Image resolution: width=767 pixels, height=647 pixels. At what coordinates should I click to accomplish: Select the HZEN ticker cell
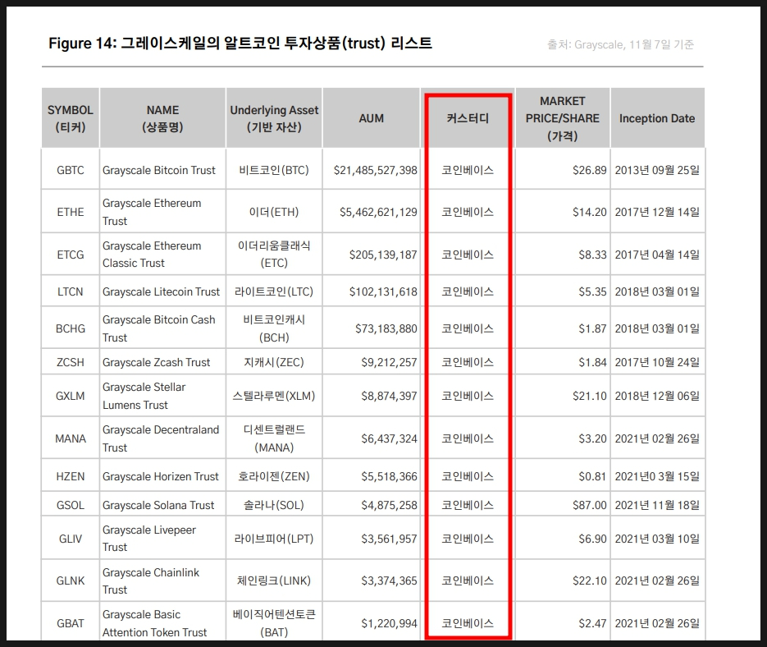tap(71, 476)
